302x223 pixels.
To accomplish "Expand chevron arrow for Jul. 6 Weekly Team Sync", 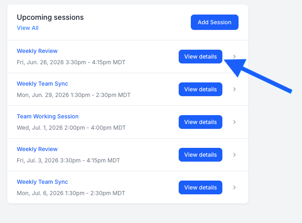I will tap(234, 187).
